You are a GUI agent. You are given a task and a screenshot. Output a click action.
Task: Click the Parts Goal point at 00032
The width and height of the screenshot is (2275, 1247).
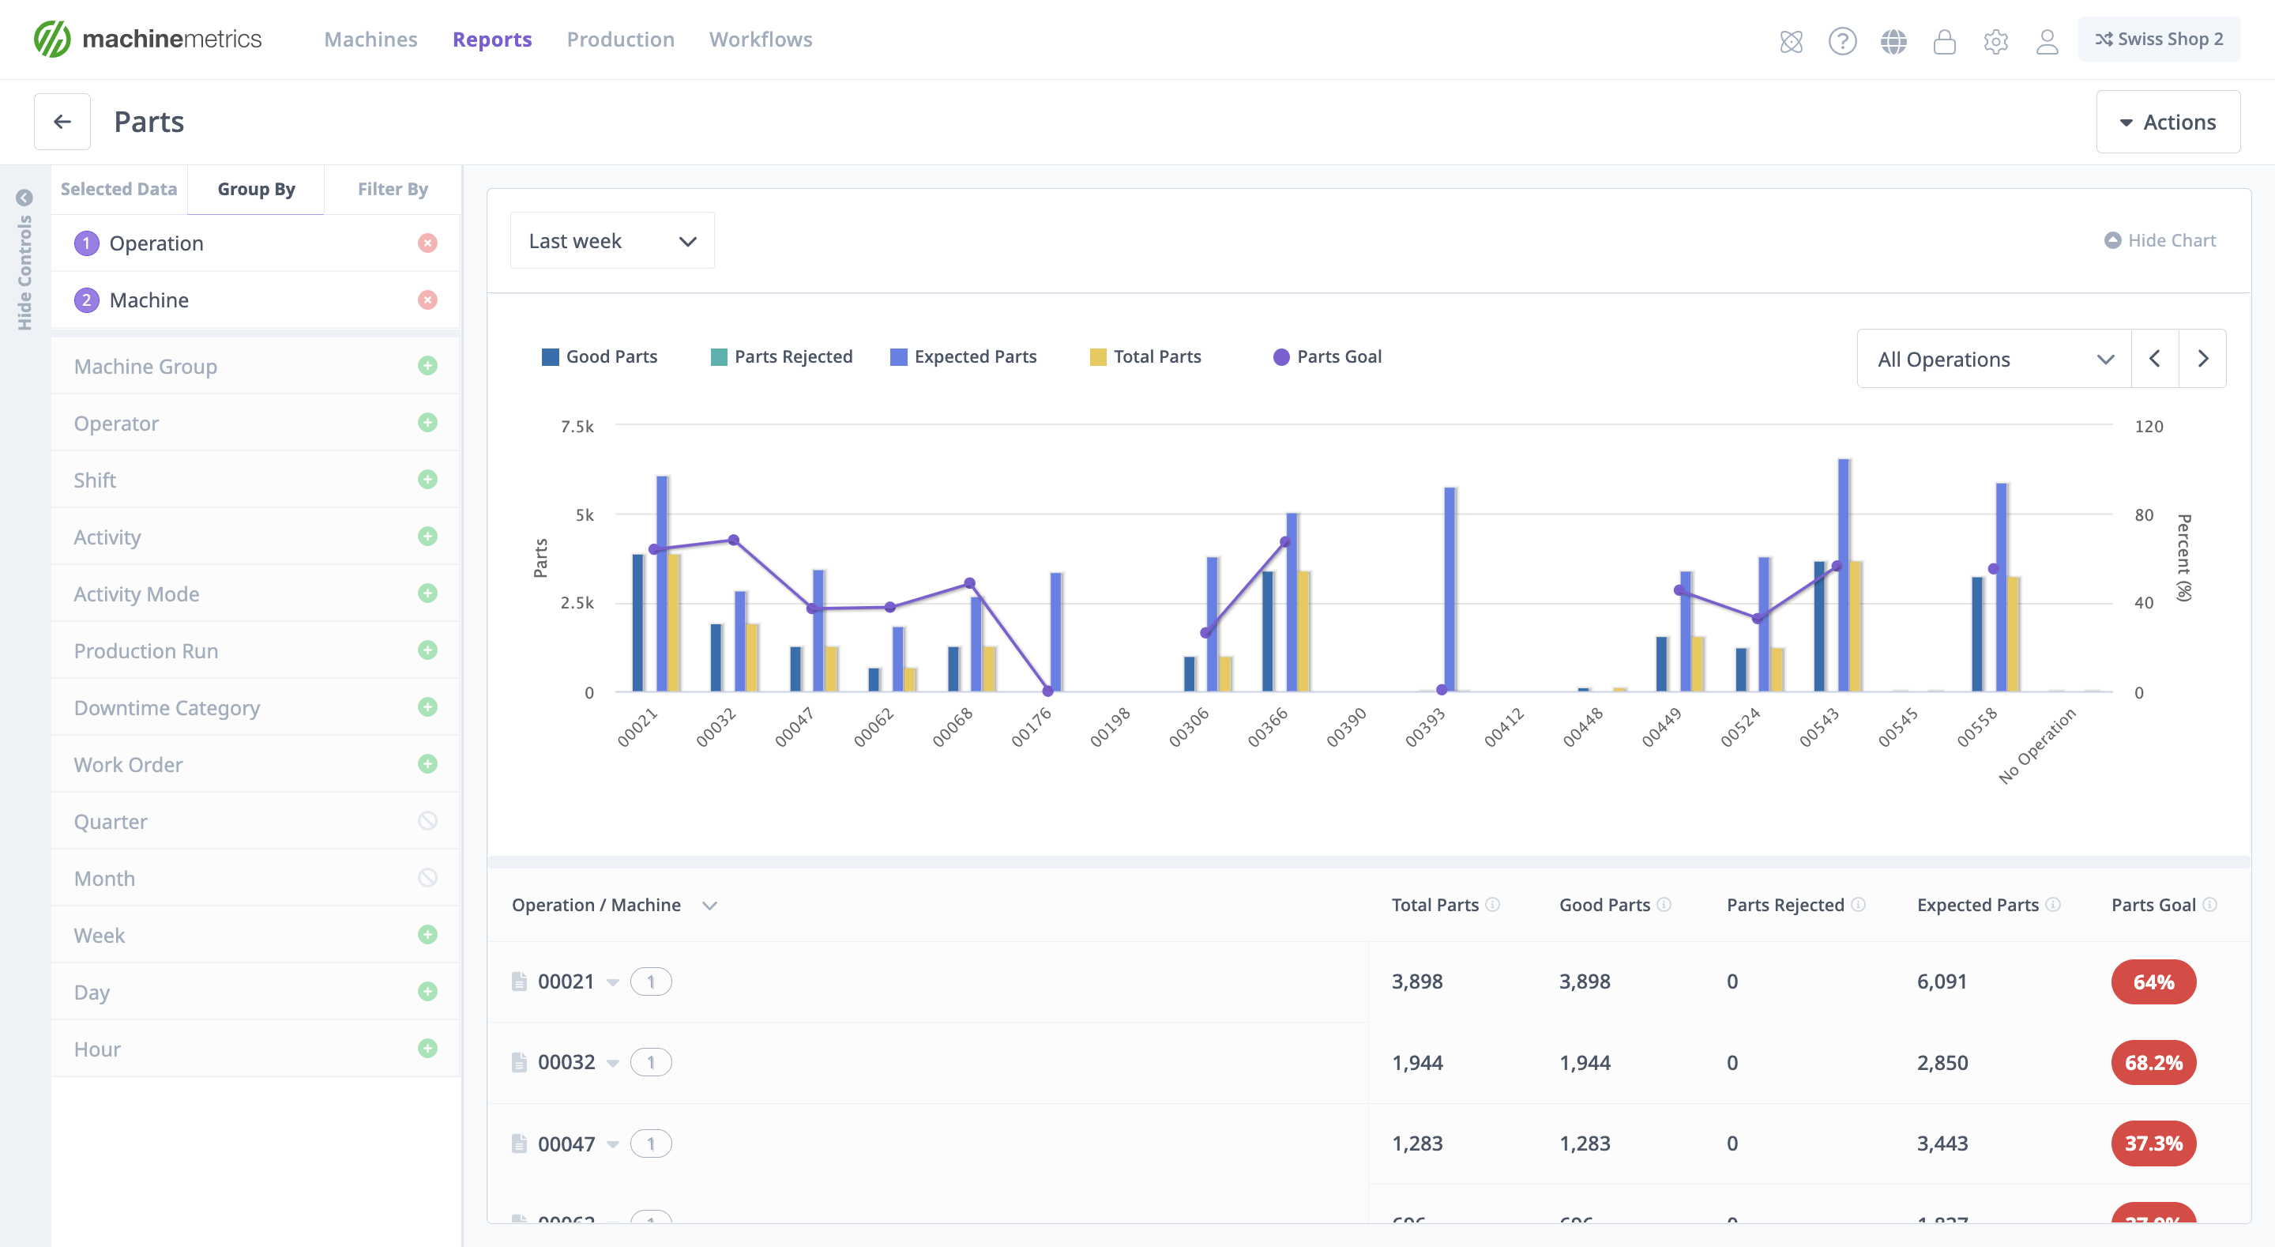coord(733,540)
